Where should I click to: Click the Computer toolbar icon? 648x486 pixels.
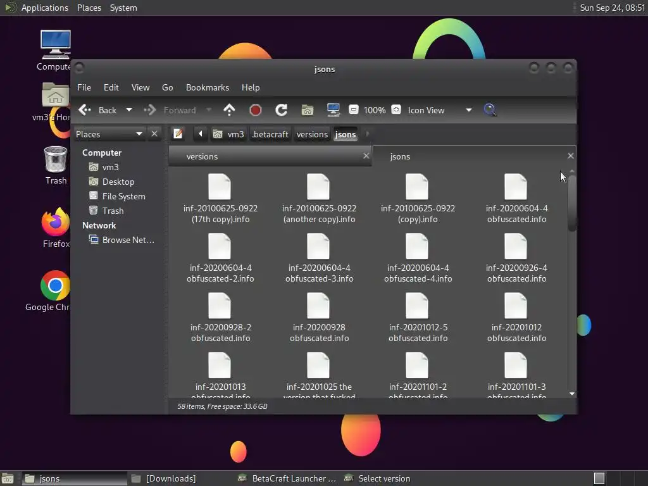click(333, 110)
